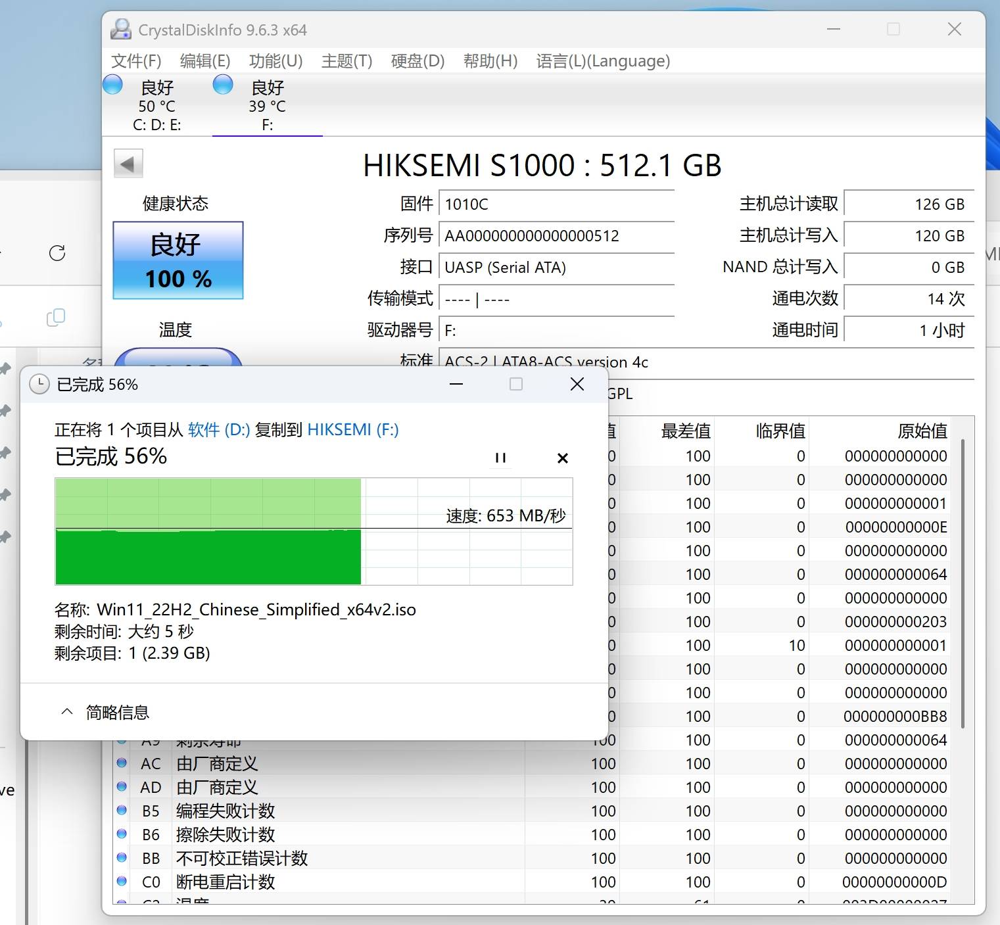The image size is (1000, 925).
Task: Click the 速度: 653 MB/秒 label
Action: click(506, 515)
